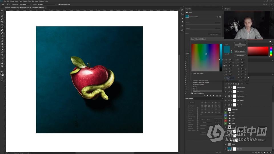Hide the Color Fill 1 layer
The width and height of the screenshot is (274, 154).
[x=225, y=149]
